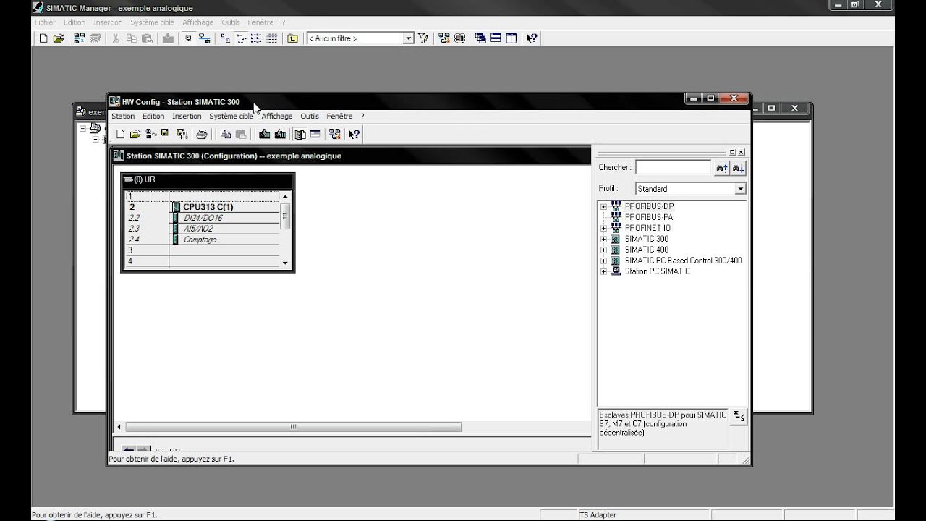
Task: Click Upload from module icon in HW Config
Action: [280, 134]
